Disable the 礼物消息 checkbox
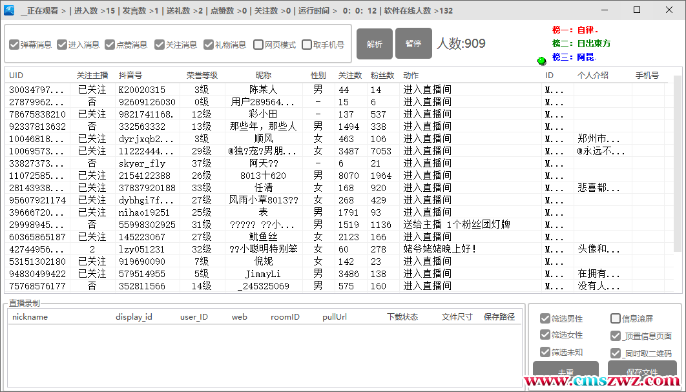686x392 pixels. [x=209, y=45]
